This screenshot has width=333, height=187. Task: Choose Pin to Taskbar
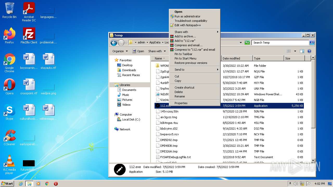click(194, 54)
